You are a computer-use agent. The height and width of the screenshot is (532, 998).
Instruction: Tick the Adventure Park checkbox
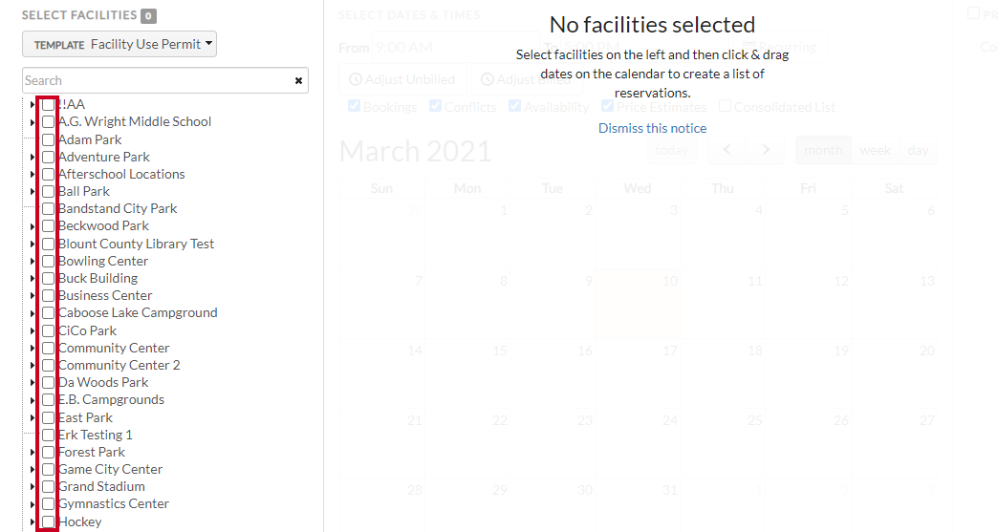(49, 157)
